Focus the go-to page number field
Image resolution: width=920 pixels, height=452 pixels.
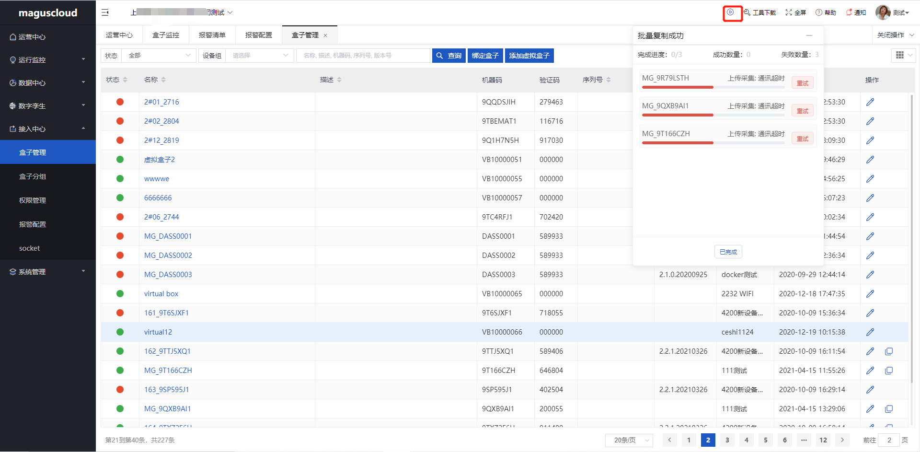(x=889, y=440)
